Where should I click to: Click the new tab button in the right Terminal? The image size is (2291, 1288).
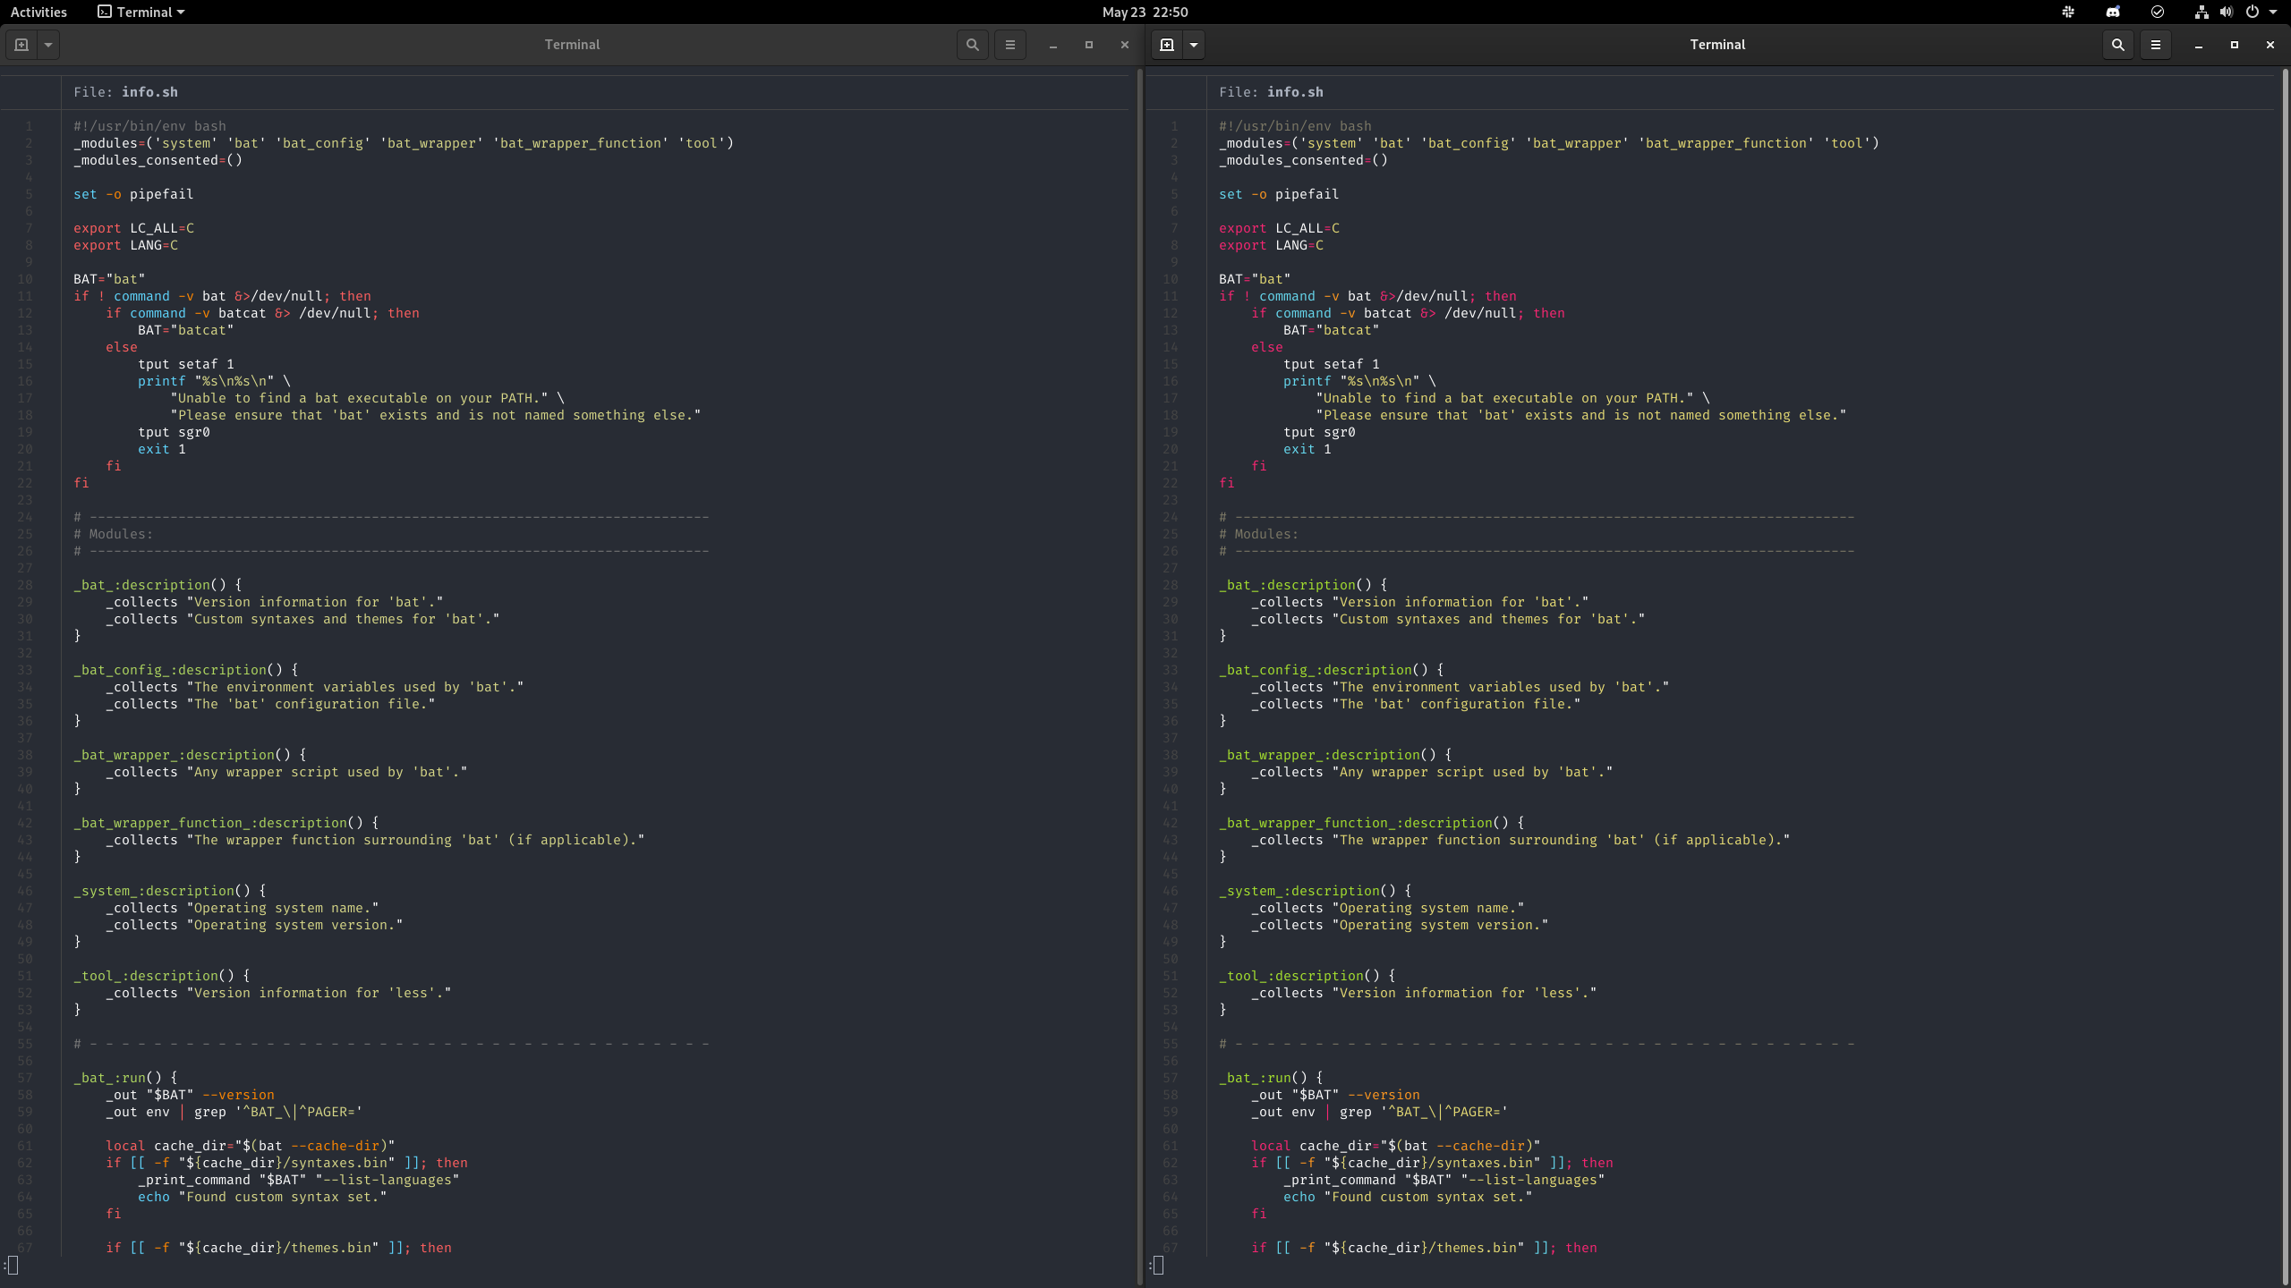pyautogui.click(x=1166, y=44)
